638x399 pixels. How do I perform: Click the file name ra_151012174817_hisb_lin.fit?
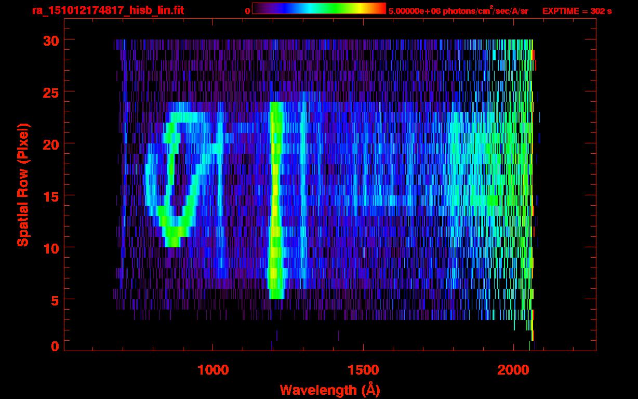[108, 10]
